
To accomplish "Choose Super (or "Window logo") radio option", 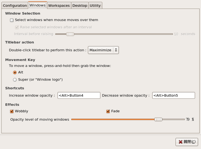I will click(x=15, y=80).
